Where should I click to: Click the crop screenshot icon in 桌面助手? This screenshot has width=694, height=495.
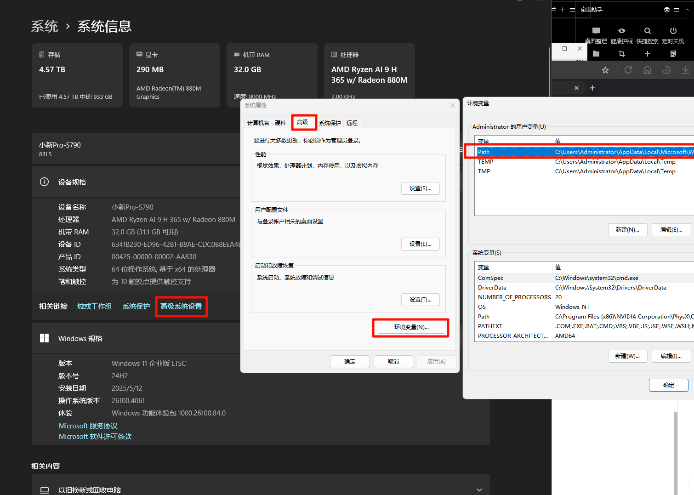(622, 54)
